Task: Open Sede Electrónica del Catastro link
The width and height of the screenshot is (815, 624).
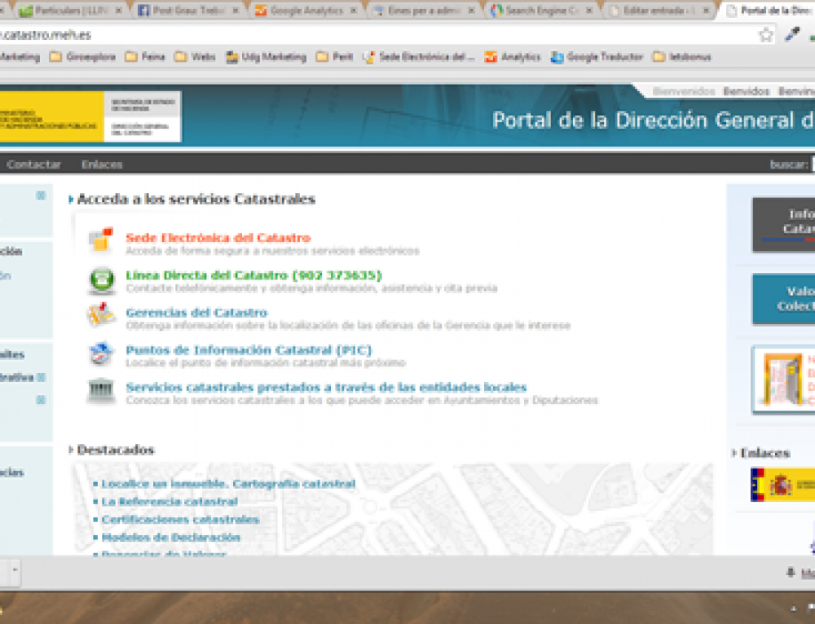Action: (218, 238)
